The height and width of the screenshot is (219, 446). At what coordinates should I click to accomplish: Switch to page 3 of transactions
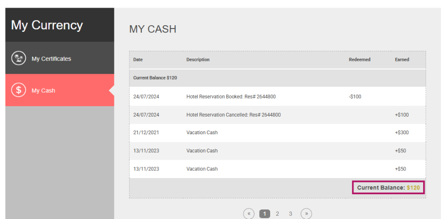pos(290,214)
